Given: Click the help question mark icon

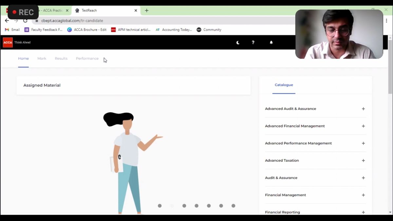Looking at the screenshot, I should (x=253, y=43).
